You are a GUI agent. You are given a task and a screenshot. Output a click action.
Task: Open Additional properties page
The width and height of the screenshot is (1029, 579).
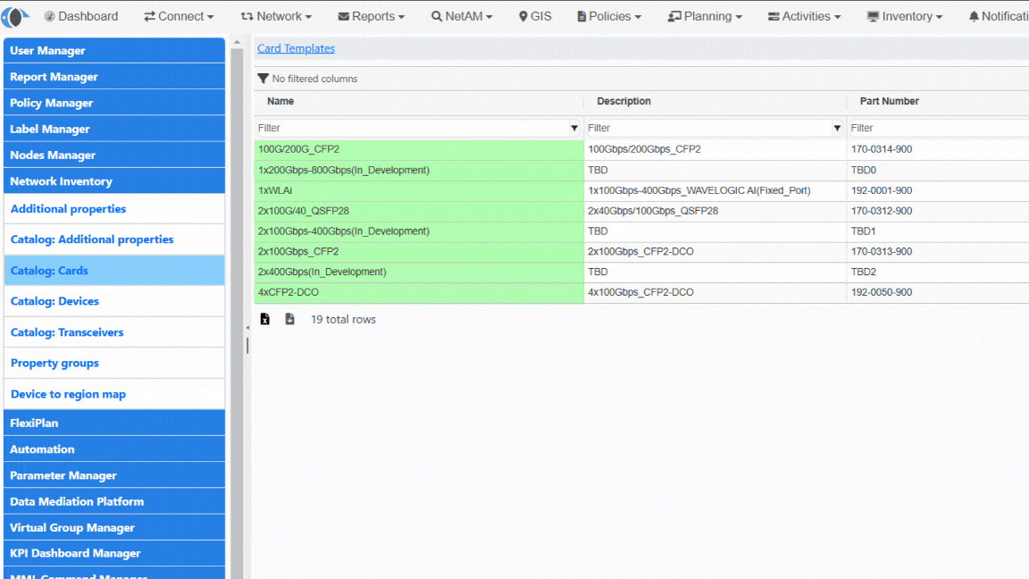pyautogui.click(x=114, y=209)
